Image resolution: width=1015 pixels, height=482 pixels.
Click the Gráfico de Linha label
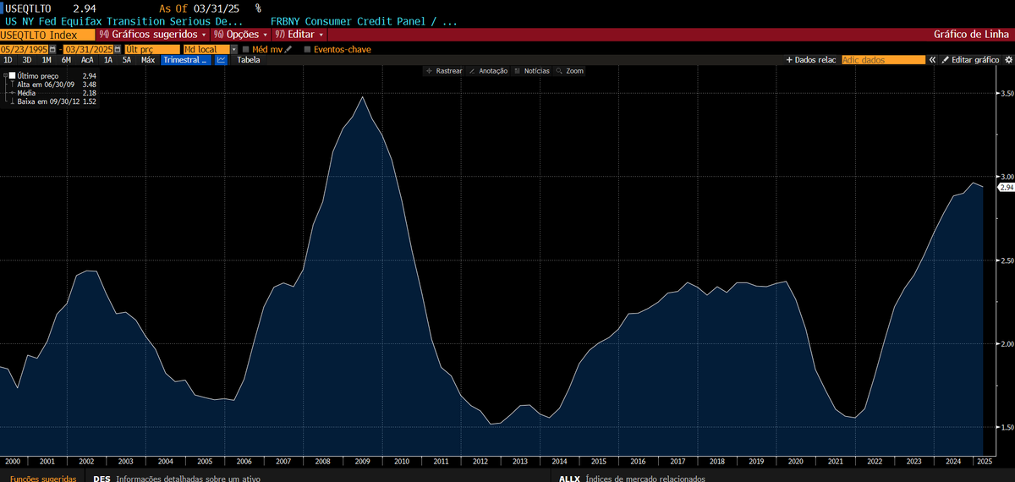coord(971,35)
